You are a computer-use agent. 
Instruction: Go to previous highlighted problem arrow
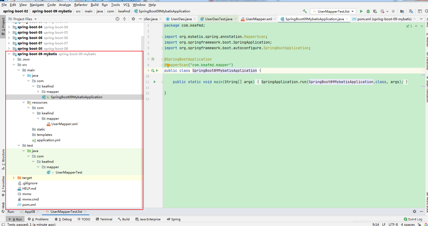[x=416, y=26]
